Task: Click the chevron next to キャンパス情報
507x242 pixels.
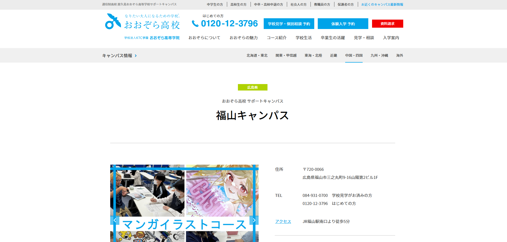Action: 136,56
